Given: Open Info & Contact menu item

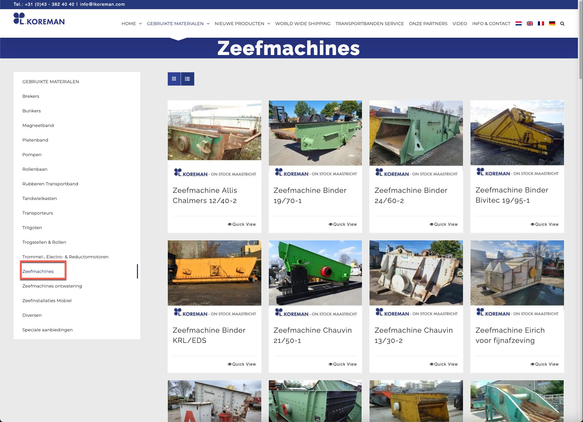Looking at the screenshot, I should (491, 23).
